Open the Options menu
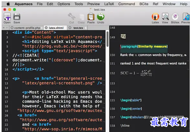Image resolution: width=190 pixels, height=132 pixels. click(x=64, y=4)
